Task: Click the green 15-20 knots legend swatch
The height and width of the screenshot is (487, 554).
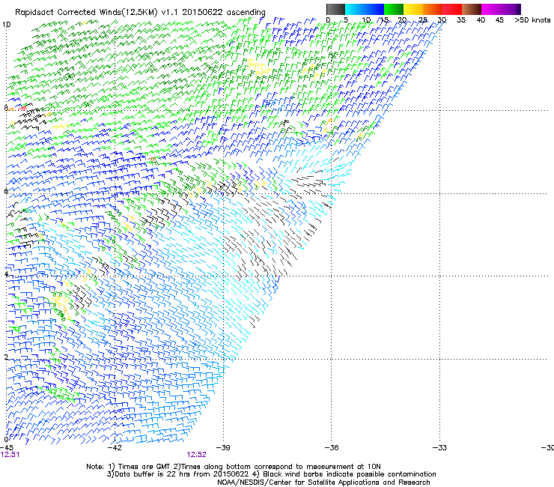Action: tap(394, 9)
